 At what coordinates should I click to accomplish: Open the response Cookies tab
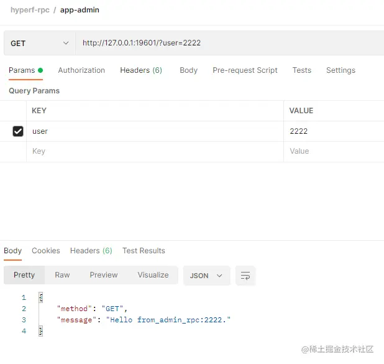pyautogui.click(x=46, y=251)
